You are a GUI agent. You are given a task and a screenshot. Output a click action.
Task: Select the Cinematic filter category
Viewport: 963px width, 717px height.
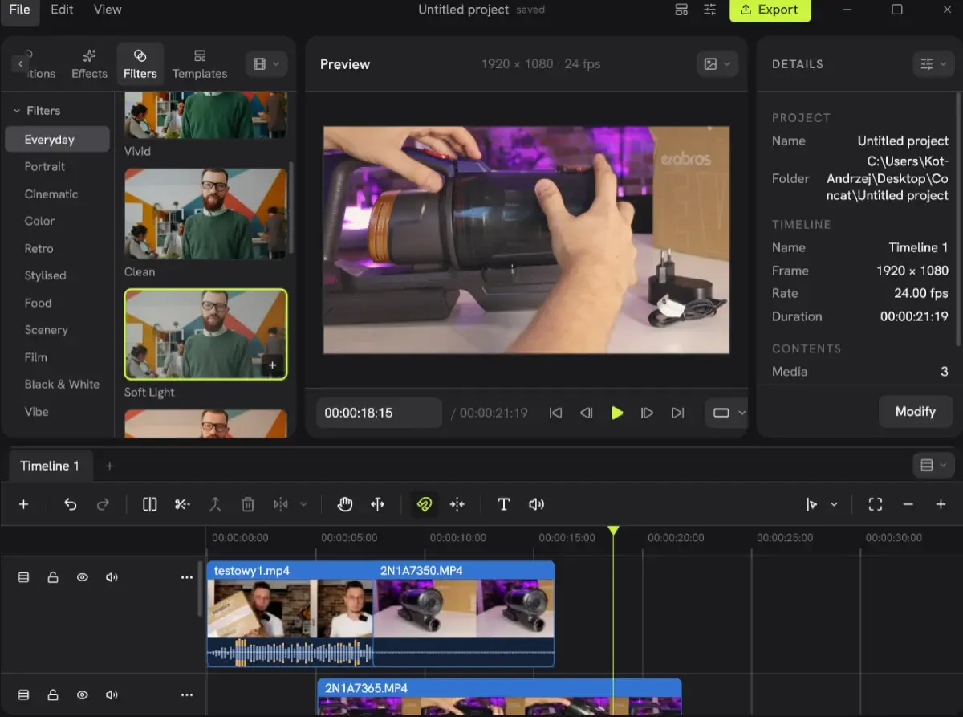pos(51,194)
